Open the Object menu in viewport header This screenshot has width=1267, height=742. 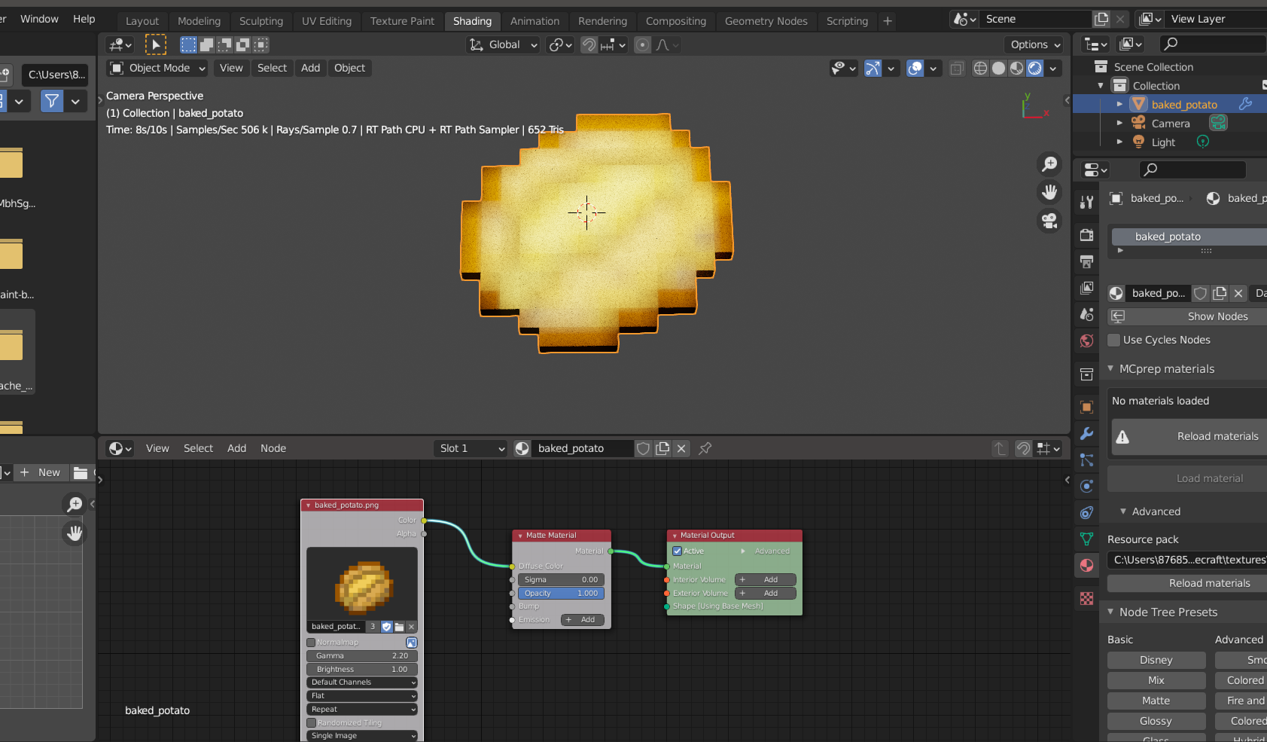(x=349, y=68)
